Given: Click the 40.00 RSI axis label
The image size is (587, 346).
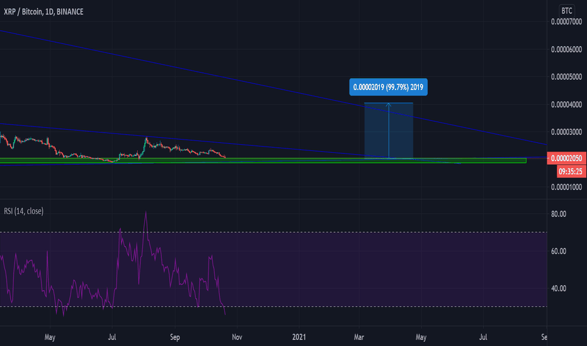Looking at the screenshot, I should coord(559,288).
